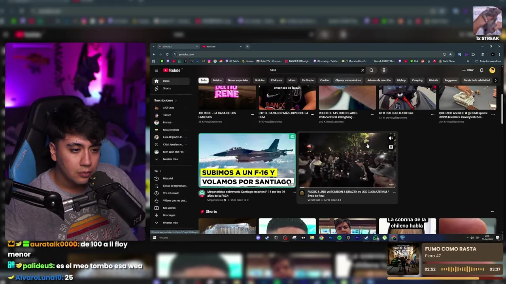The width and height of the screenshot is (506, 284).
Task: Open YouTube notifications bell
Action: coord(481,70)
